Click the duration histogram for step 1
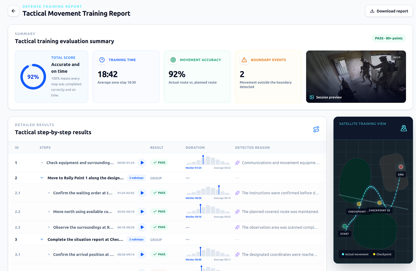 click(208, 160)
